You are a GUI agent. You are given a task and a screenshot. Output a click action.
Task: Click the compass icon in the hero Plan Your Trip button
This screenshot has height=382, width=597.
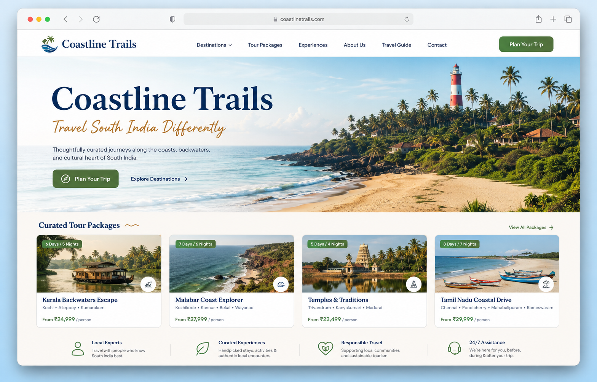(x=65, y=179)
